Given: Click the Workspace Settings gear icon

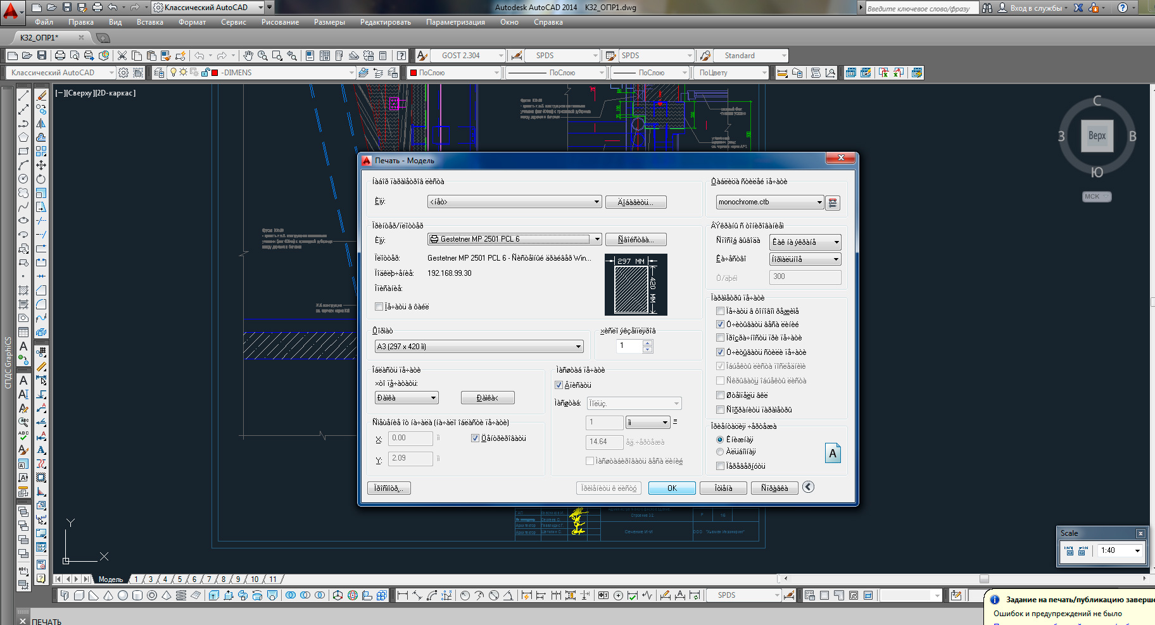Looking at the screenshot, I should [x=123, y=73].
